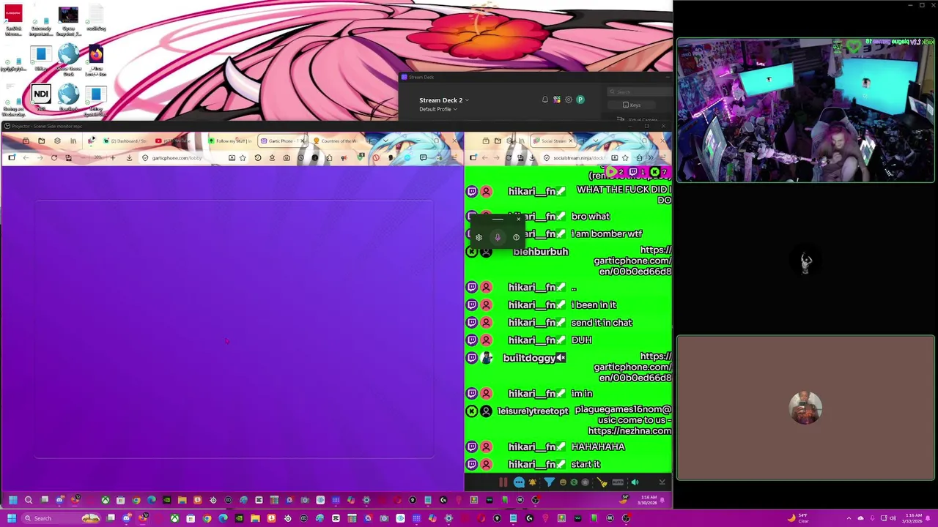Pause the Social Stream chat feed

tap(503, 482)
